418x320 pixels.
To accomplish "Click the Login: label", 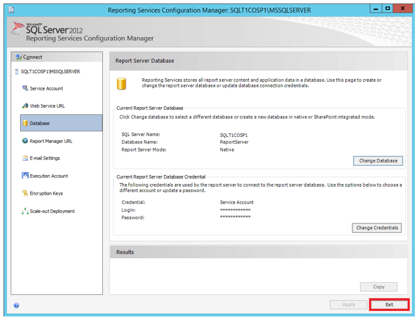I will [128, 210].
